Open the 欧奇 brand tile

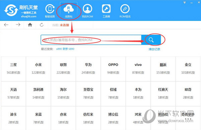point(188,94)
